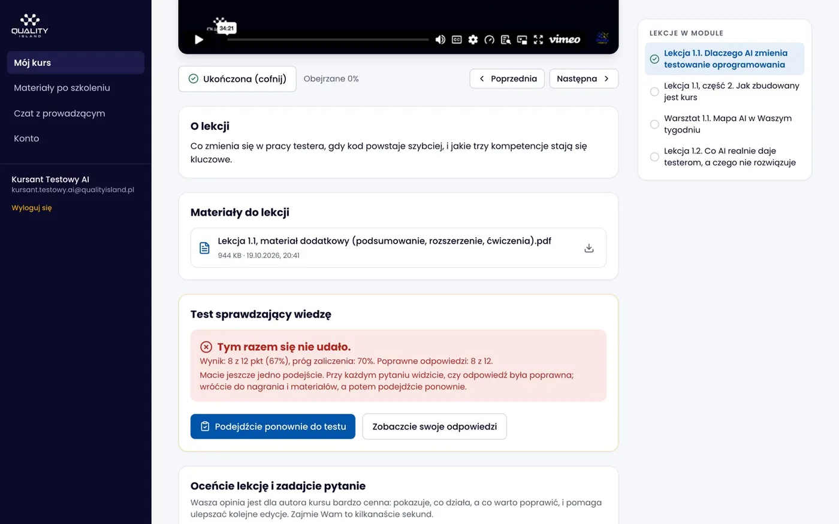This screenshot has height=524, width=839.
Task: Click green check circle for Lekcja 1.1
Action: [x=654, y=59]
